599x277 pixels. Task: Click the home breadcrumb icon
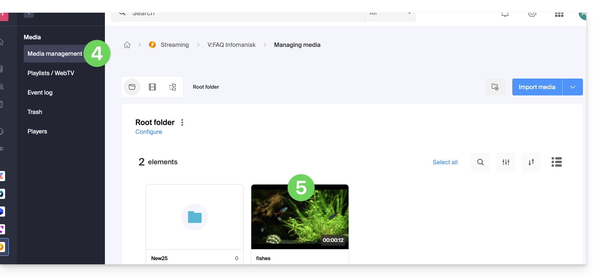point(127,45)
